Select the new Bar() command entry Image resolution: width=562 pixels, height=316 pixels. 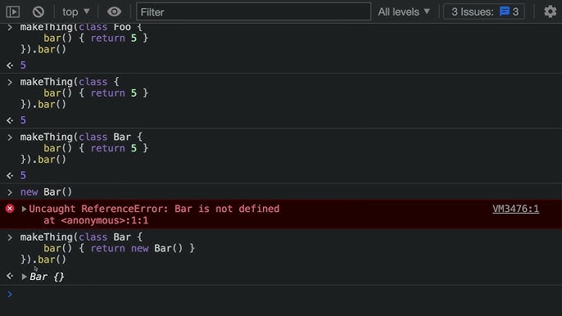(x=46, y=192)
